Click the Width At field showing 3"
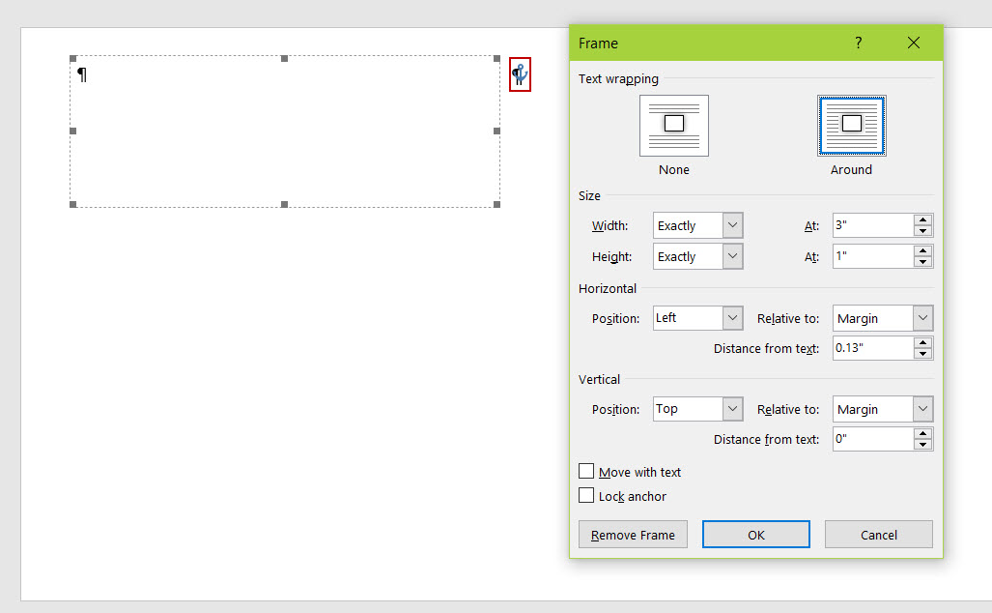992x613 pixels. click(873, 225)
